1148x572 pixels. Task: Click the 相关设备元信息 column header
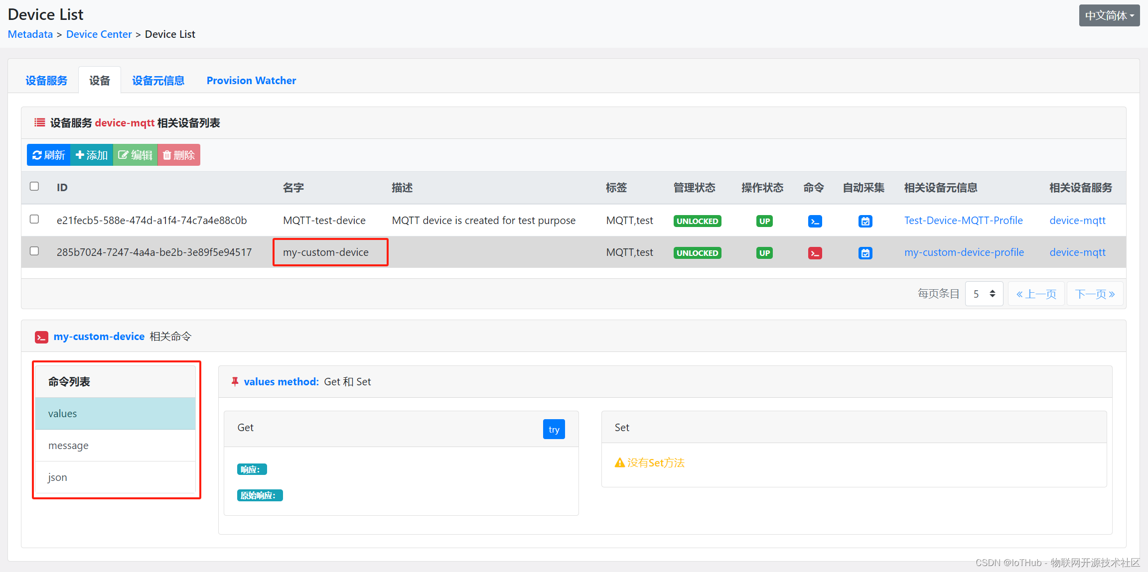point(941,188)
